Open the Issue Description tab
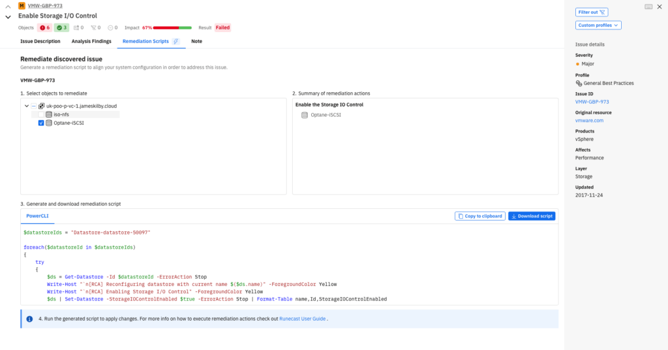668x350 pixels. tap(40, 41)
